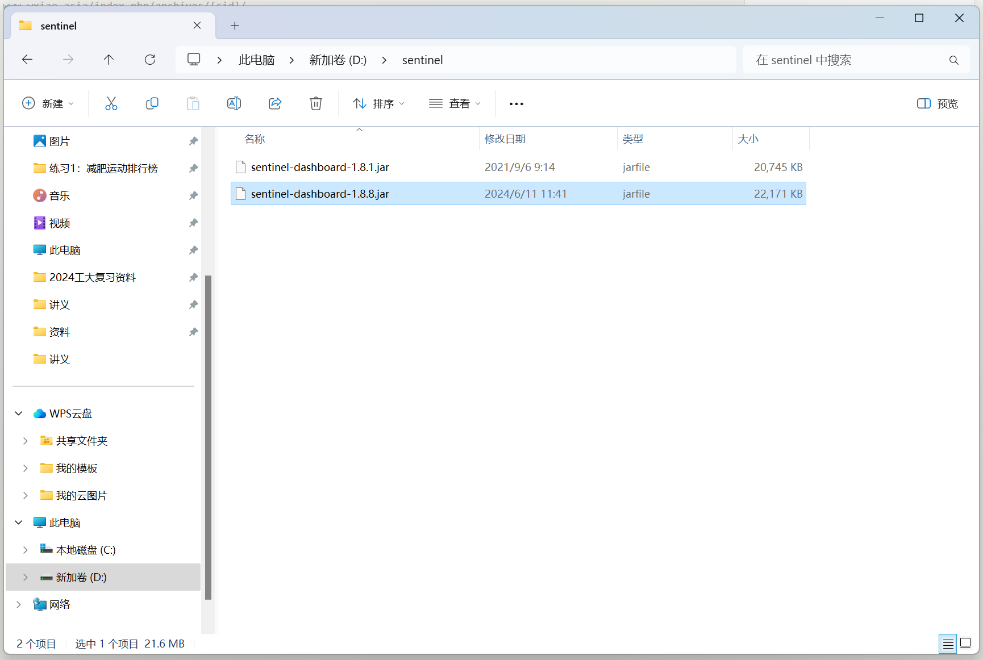
Task: Click the Copy icon in toolbar
Action: [152, 103]
